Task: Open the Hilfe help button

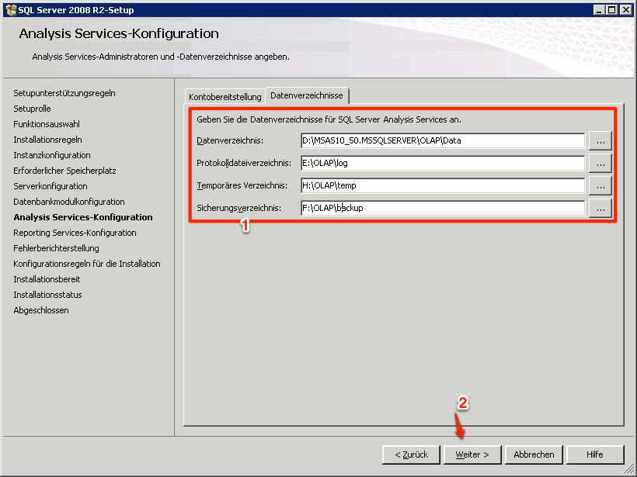Action: pos(595,455)
